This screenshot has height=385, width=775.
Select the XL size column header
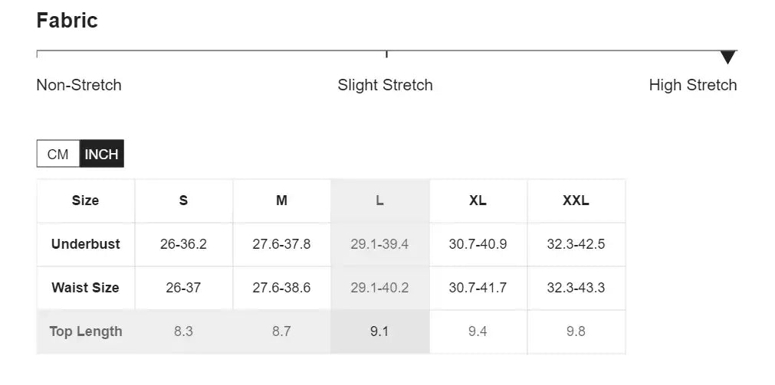click(478, 201)
